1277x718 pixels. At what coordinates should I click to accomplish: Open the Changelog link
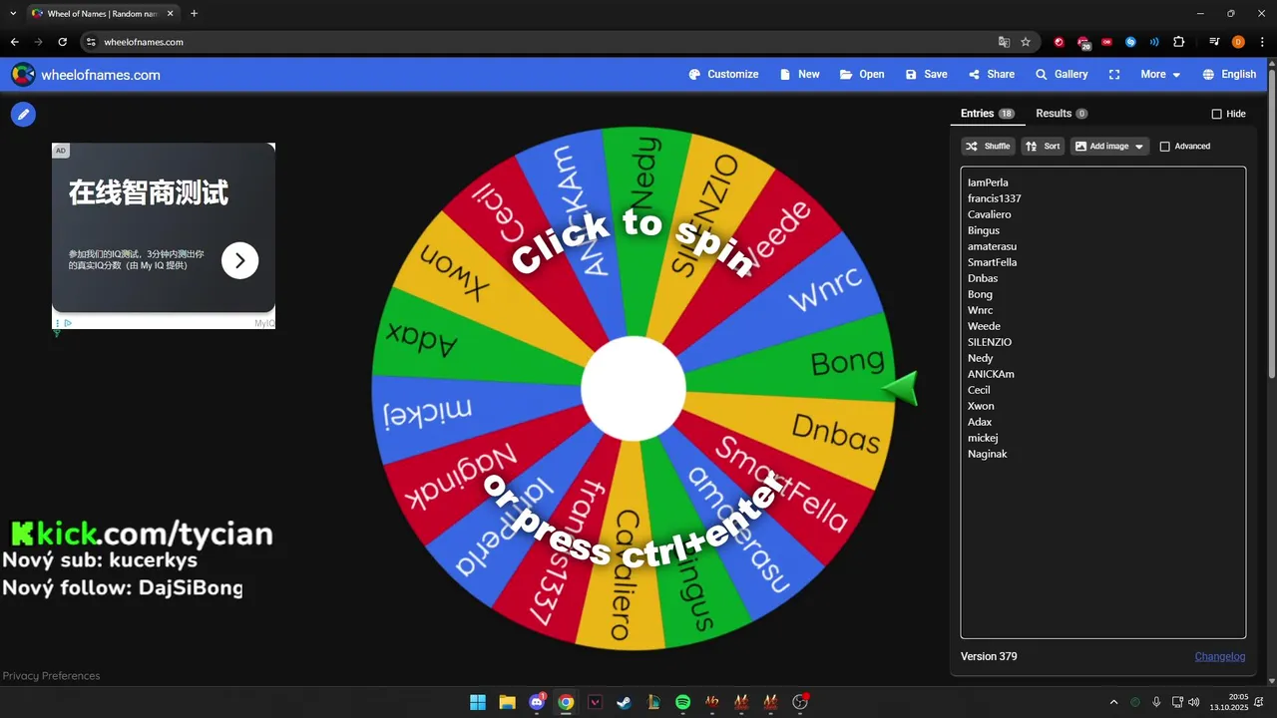coord(1220,656)
